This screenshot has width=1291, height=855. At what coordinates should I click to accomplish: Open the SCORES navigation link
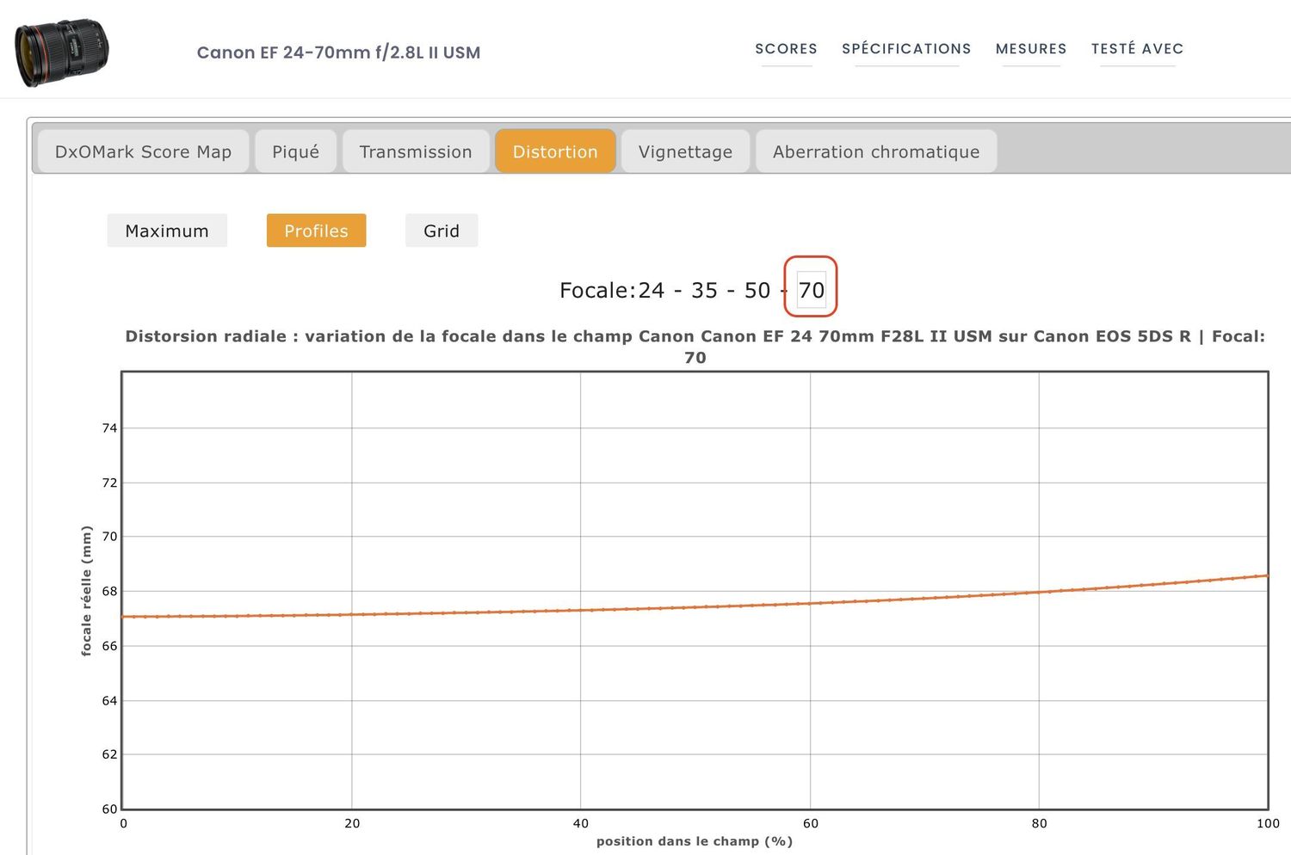pyautogui.click(x=786, y=49)
